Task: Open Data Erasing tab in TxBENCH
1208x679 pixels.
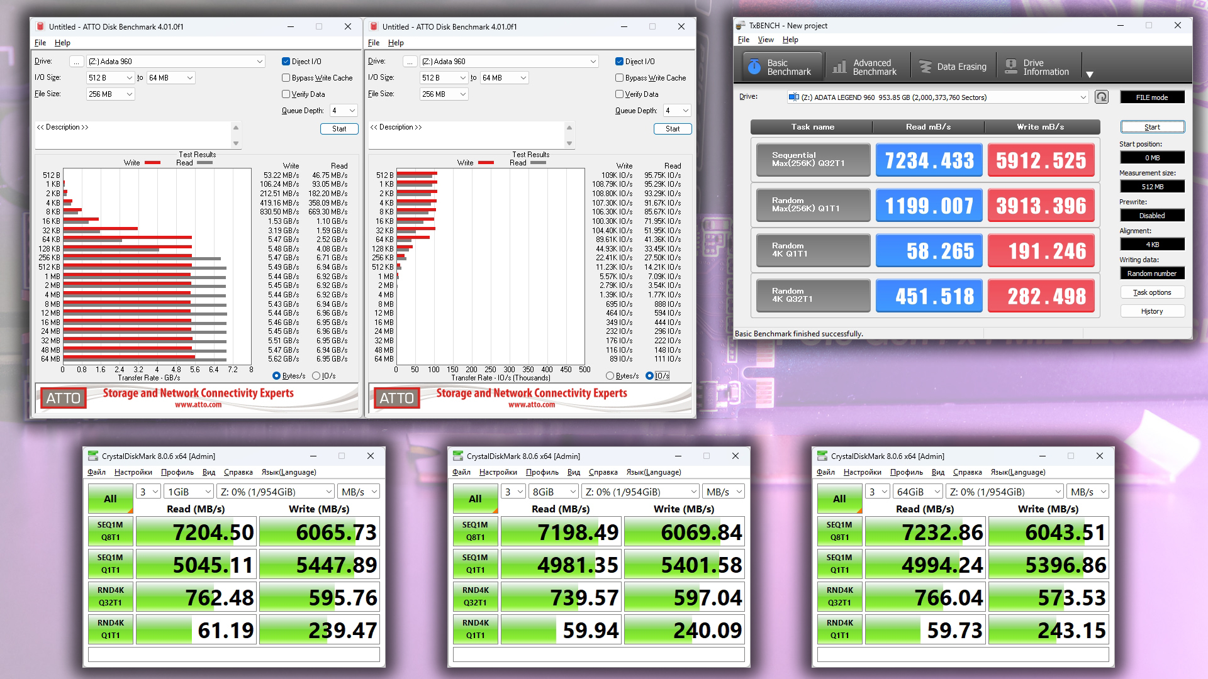Action: [953, 67]
